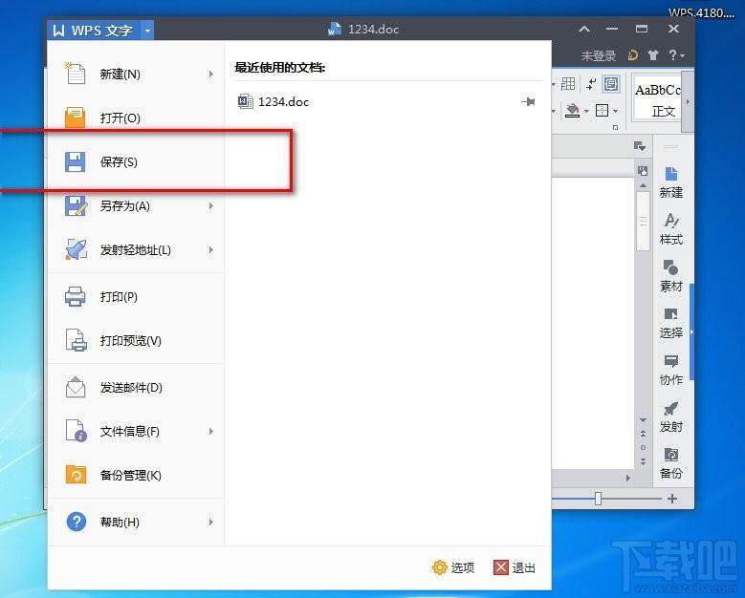Select 发送邮件(D) send mail entry

136,387
